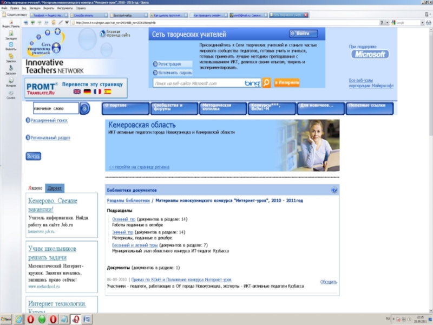Screen dimensions: 433x325
Task: Open the Инструменты menu
Action: pyautogui.click(x=64, y=8)
